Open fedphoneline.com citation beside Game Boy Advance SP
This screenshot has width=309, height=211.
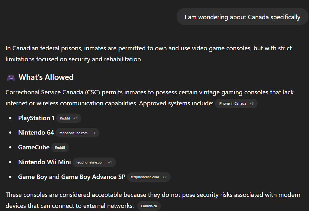[x=145, y=177]
